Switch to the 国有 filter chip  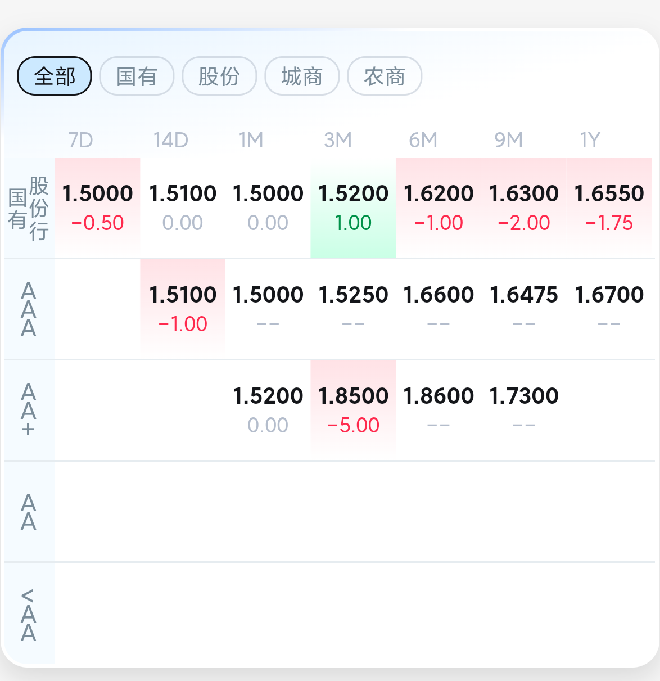pos(137,76)
